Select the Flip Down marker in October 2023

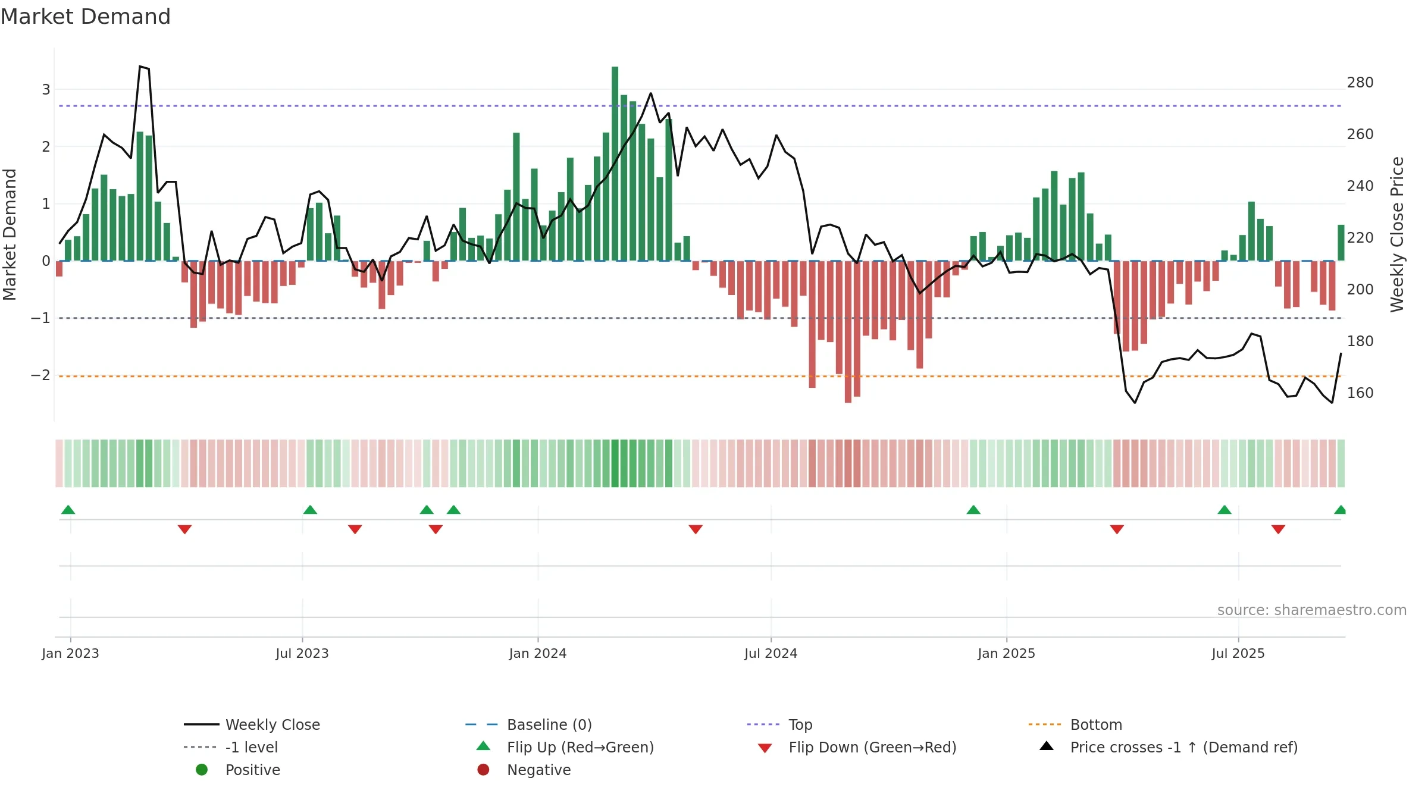(x=436, y=529)
